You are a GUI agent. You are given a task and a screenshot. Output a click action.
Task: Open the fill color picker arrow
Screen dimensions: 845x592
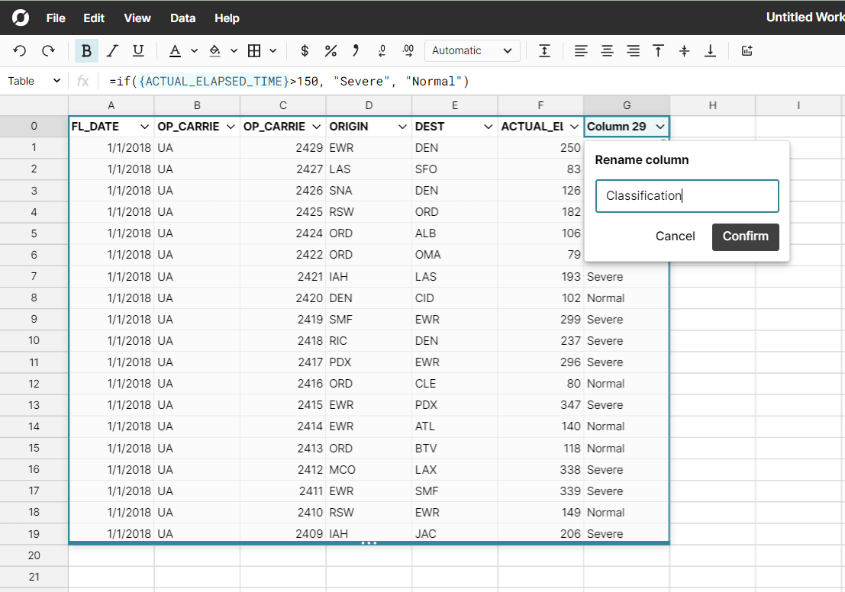click(x=234, y=51)
